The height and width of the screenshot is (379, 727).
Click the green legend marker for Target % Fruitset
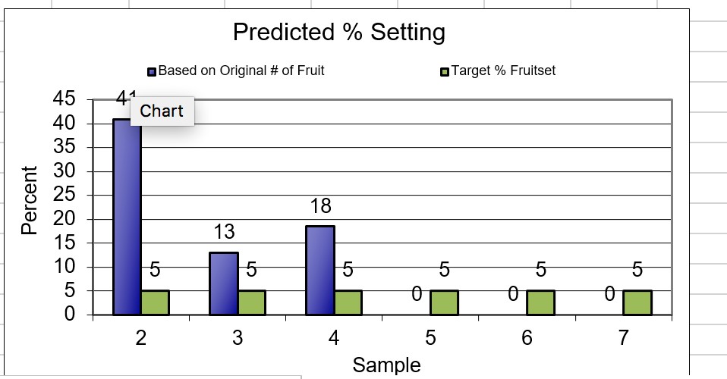coord(445,72)
